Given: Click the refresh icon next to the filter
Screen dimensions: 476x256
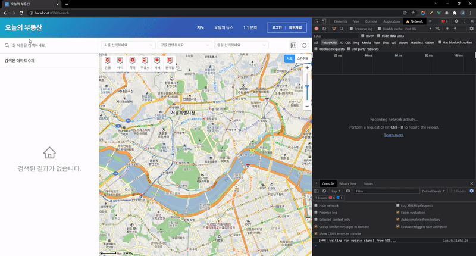Looking at the screenshot, I should (304, 45).
